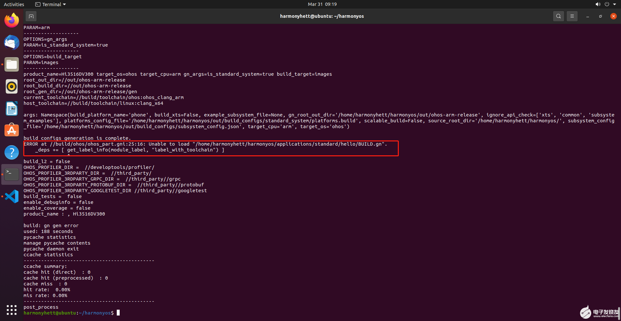Viewport: 621px width, 321px height.
Task: Launch LibreOffice Writer from the dock
Action: pyautogui.click(x=12, y=108)
